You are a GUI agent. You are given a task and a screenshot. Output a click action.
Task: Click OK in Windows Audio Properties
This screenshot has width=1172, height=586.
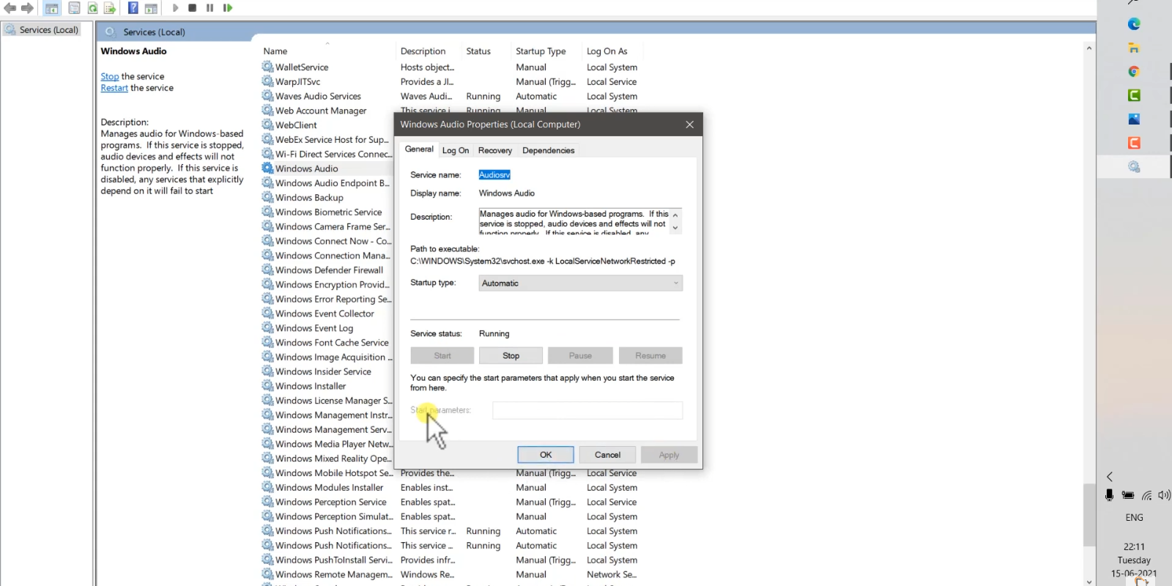point(546,455)
